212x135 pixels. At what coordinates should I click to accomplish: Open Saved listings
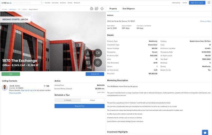[185, 3]
